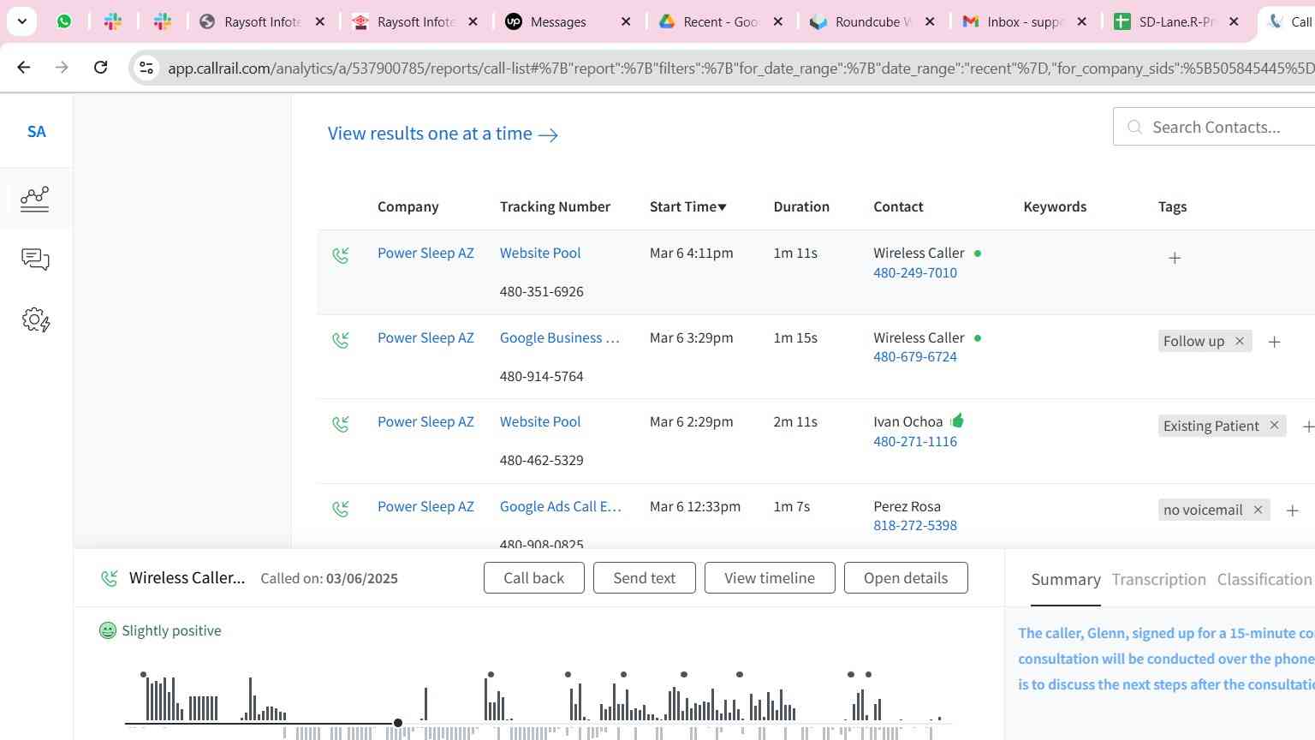Open tab search dropdown chevron
This screenshot has width=1315, height=740.
point(21,21)
